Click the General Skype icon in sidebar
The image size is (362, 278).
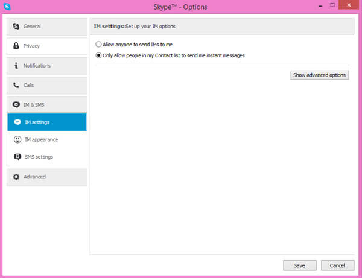pyautogui.click(x=16, y=27)
